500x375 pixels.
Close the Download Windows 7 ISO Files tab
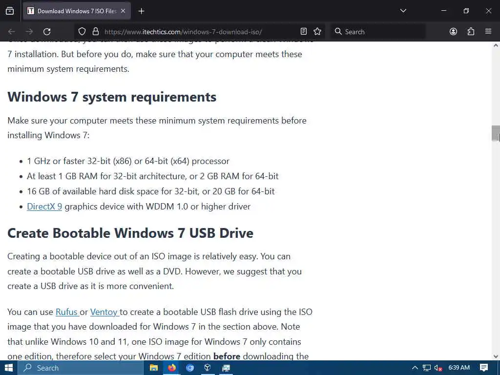[x=123, y=11]
